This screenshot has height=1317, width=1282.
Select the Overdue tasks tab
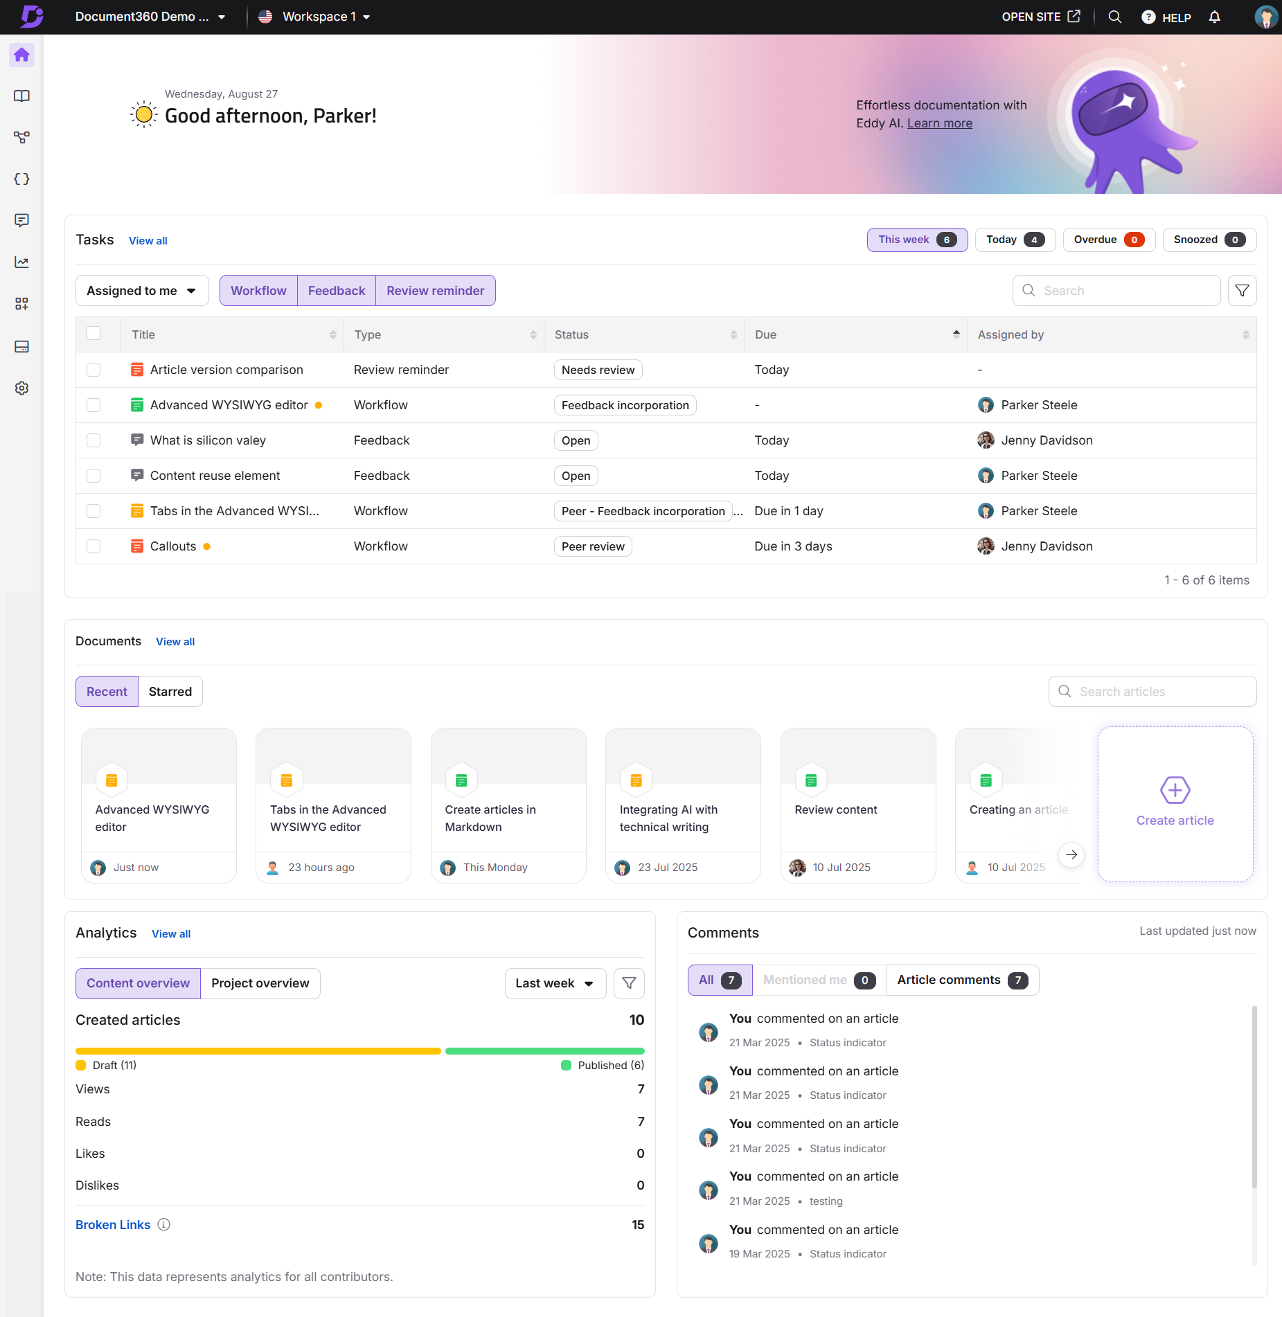[x=1109, y=240]
